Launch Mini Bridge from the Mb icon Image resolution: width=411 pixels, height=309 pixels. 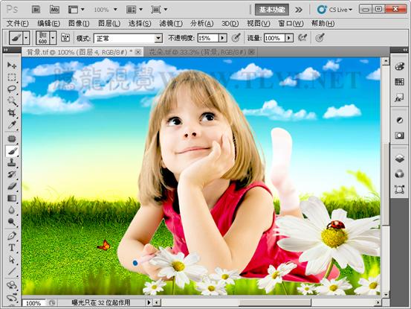[x=54, y=10]
